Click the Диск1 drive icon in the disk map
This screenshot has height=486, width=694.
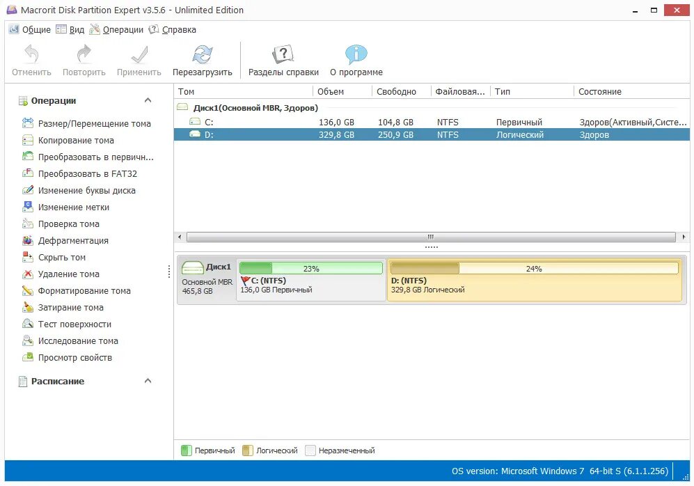pyautogui.click(x=193, y=267)
